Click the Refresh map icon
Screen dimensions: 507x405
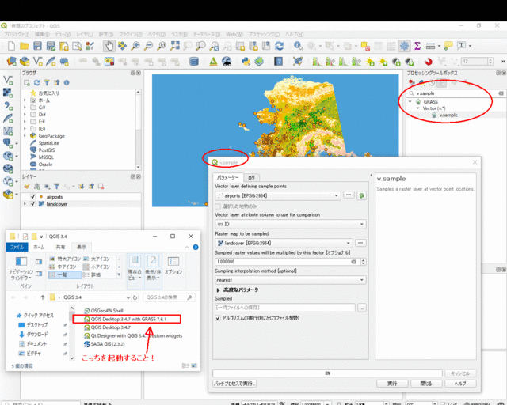[x=280, y=46]
